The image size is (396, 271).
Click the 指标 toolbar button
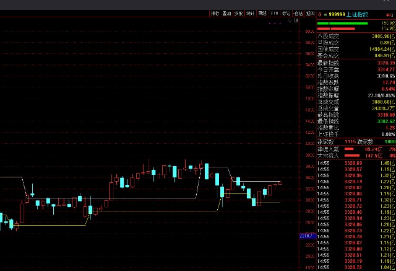point(215,13)
